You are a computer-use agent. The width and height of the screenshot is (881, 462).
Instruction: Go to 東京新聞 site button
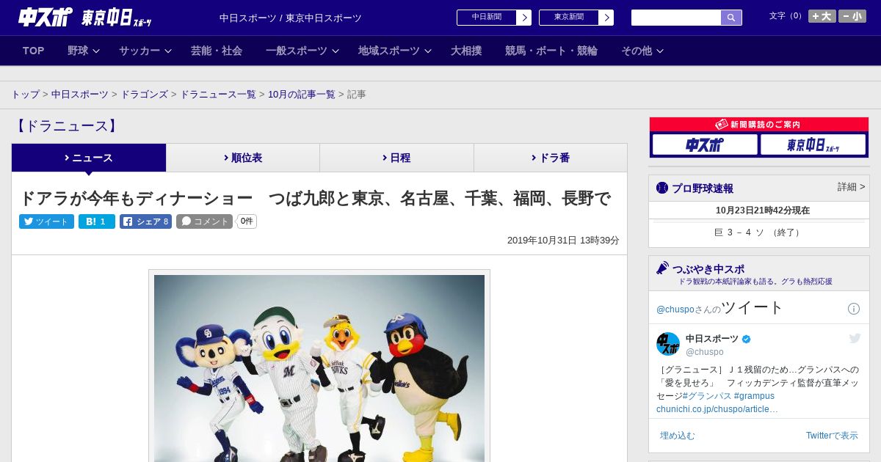[569, 18]
